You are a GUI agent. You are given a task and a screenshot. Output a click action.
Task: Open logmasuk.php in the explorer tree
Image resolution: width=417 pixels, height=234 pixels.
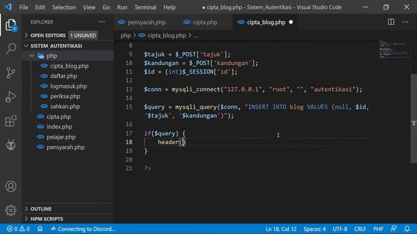tap(68, 86)
